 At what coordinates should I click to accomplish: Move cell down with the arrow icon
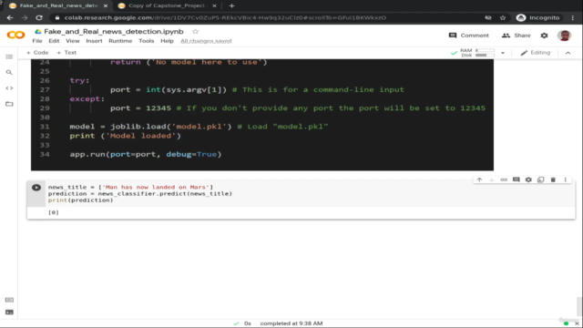492,179
